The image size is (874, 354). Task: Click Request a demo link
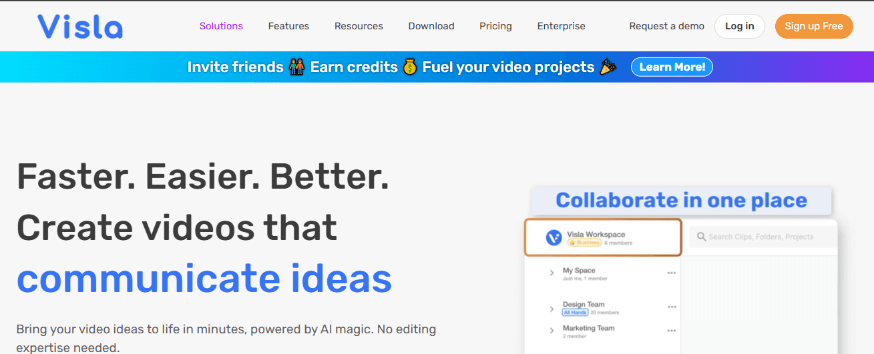666,26
